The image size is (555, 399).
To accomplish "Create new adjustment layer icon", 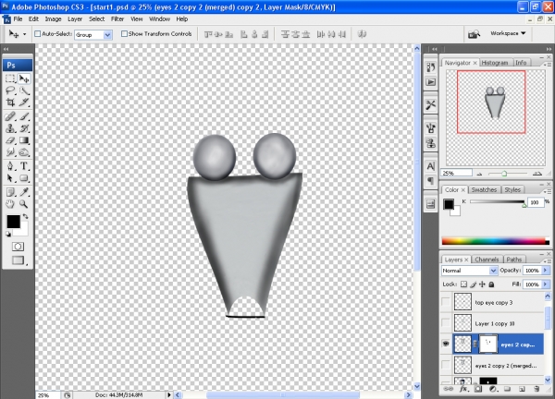I will [493, 389].
